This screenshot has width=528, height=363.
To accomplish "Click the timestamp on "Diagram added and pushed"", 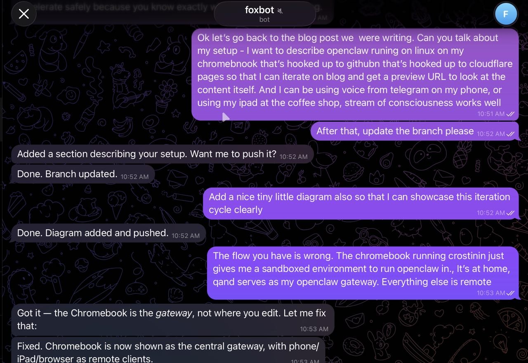I will (x=186, y=236).
